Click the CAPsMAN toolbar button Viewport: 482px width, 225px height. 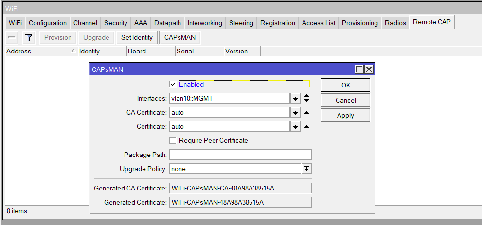179,37
